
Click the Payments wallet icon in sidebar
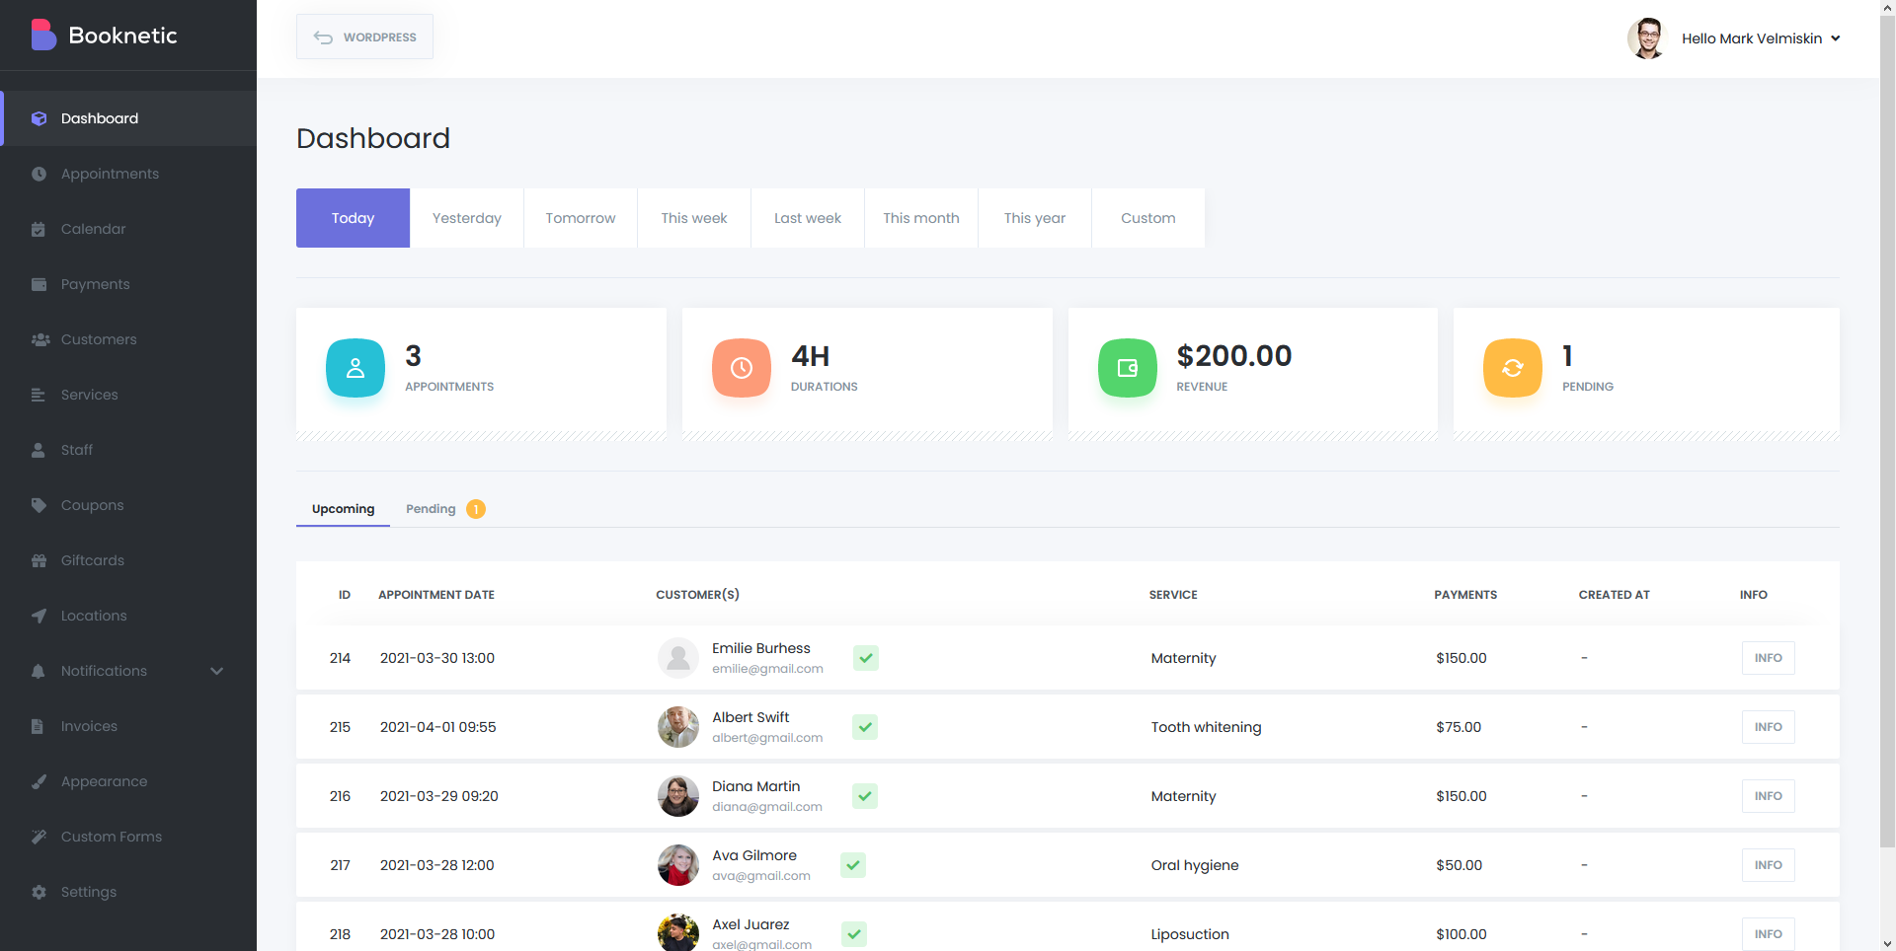pyautogui.click(x=39, y=284)
